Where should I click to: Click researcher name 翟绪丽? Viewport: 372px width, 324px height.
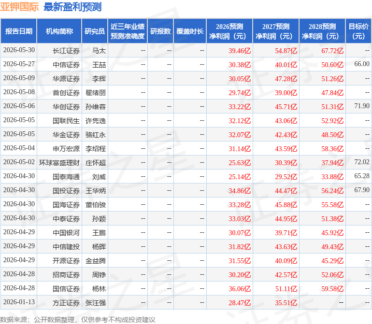tap(96, 93)
